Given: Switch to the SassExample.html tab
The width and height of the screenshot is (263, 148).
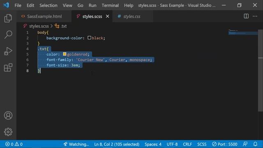Looking at the screenshot, I should (x=44, y=16).
